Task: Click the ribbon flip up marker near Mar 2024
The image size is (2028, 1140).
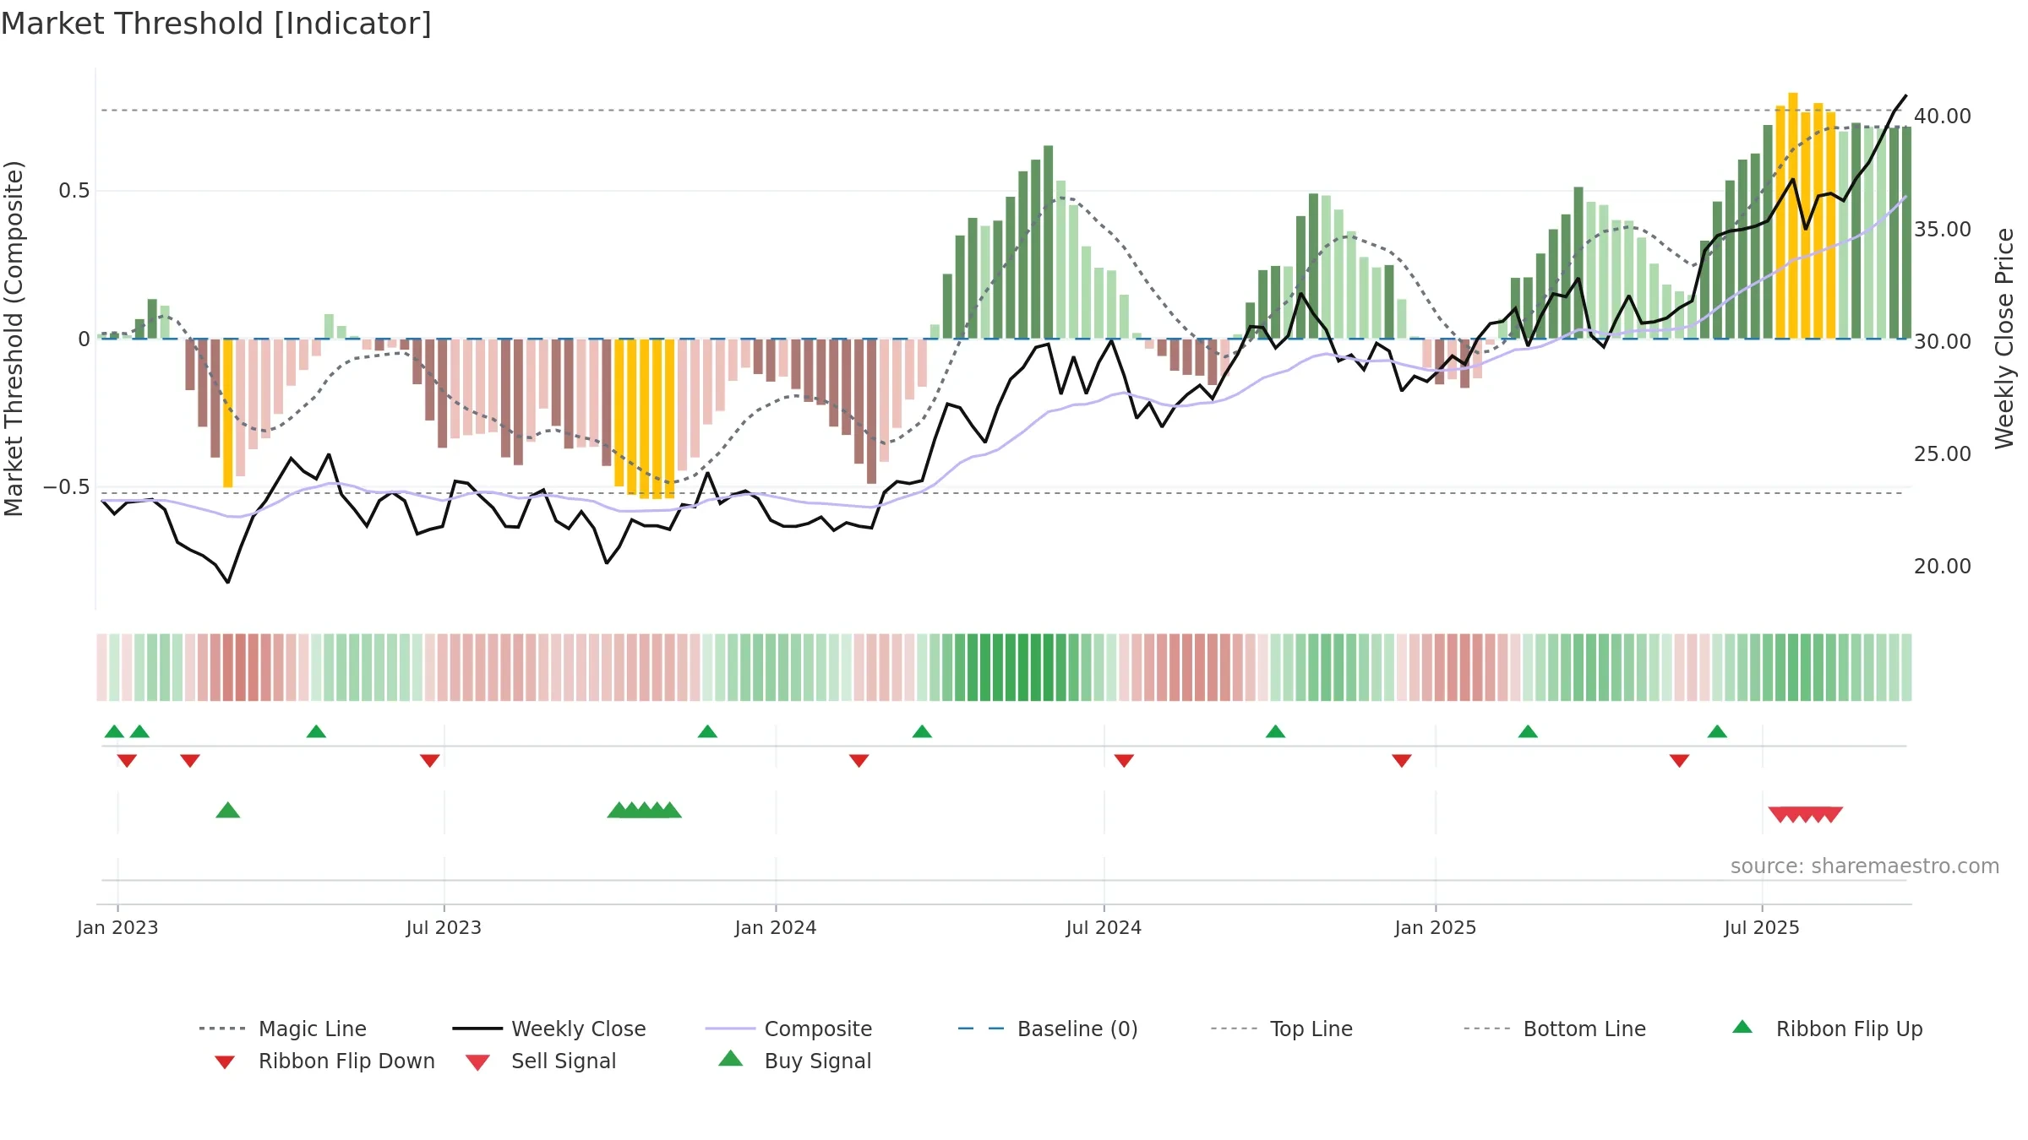Action: 922,731
